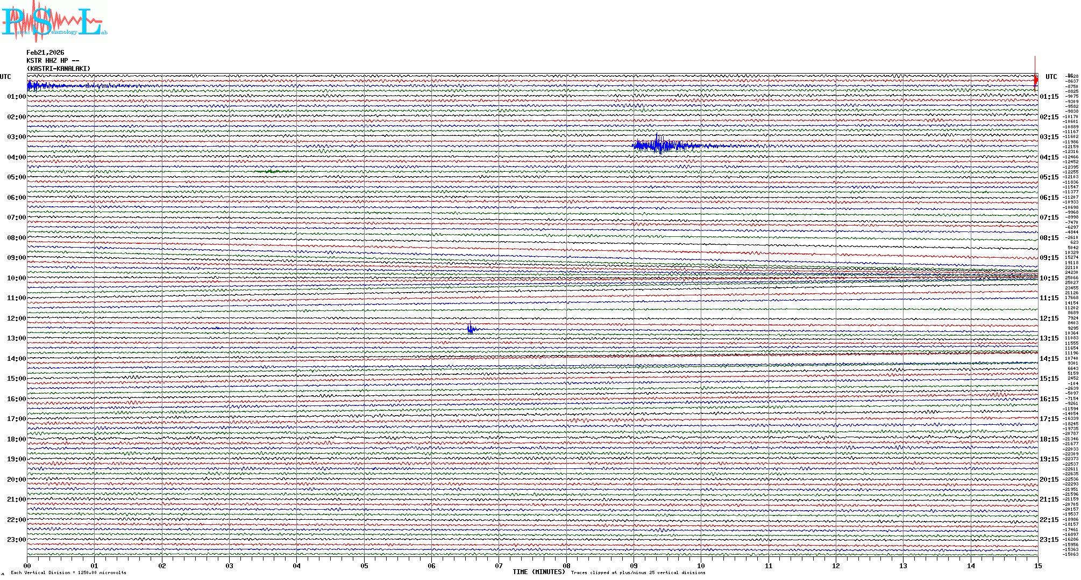The height and width of the screenshot is (580, 1081).
Task: Click the 15 minute tick on bottom axis
Action: tap(1037, 565)
